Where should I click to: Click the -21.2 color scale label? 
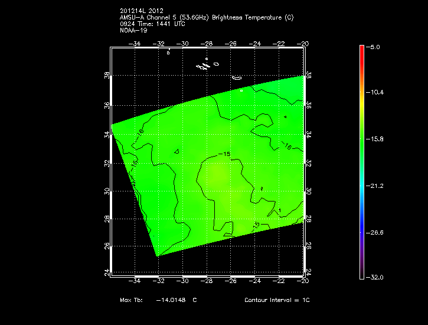pos(375,186)
